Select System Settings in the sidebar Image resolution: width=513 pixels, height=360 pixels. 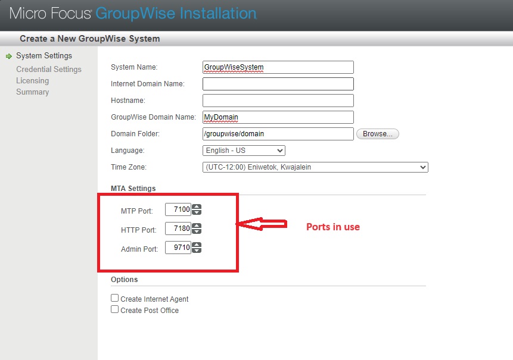44,56
